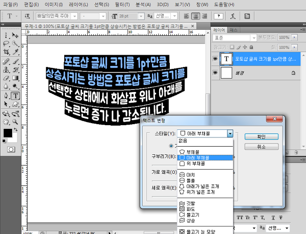Swap foreground and background colors

point(16,130)
